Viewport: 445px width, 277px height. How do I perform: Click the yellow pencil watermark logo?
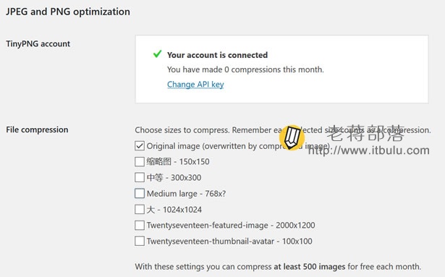click(x=292, y=137)
